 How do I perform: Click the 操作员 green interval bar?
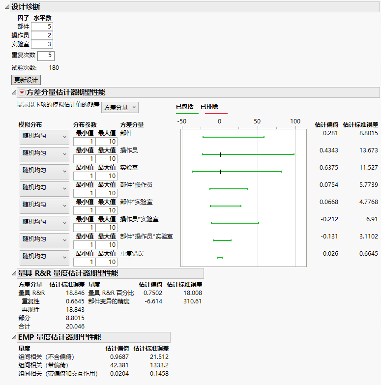248,154
